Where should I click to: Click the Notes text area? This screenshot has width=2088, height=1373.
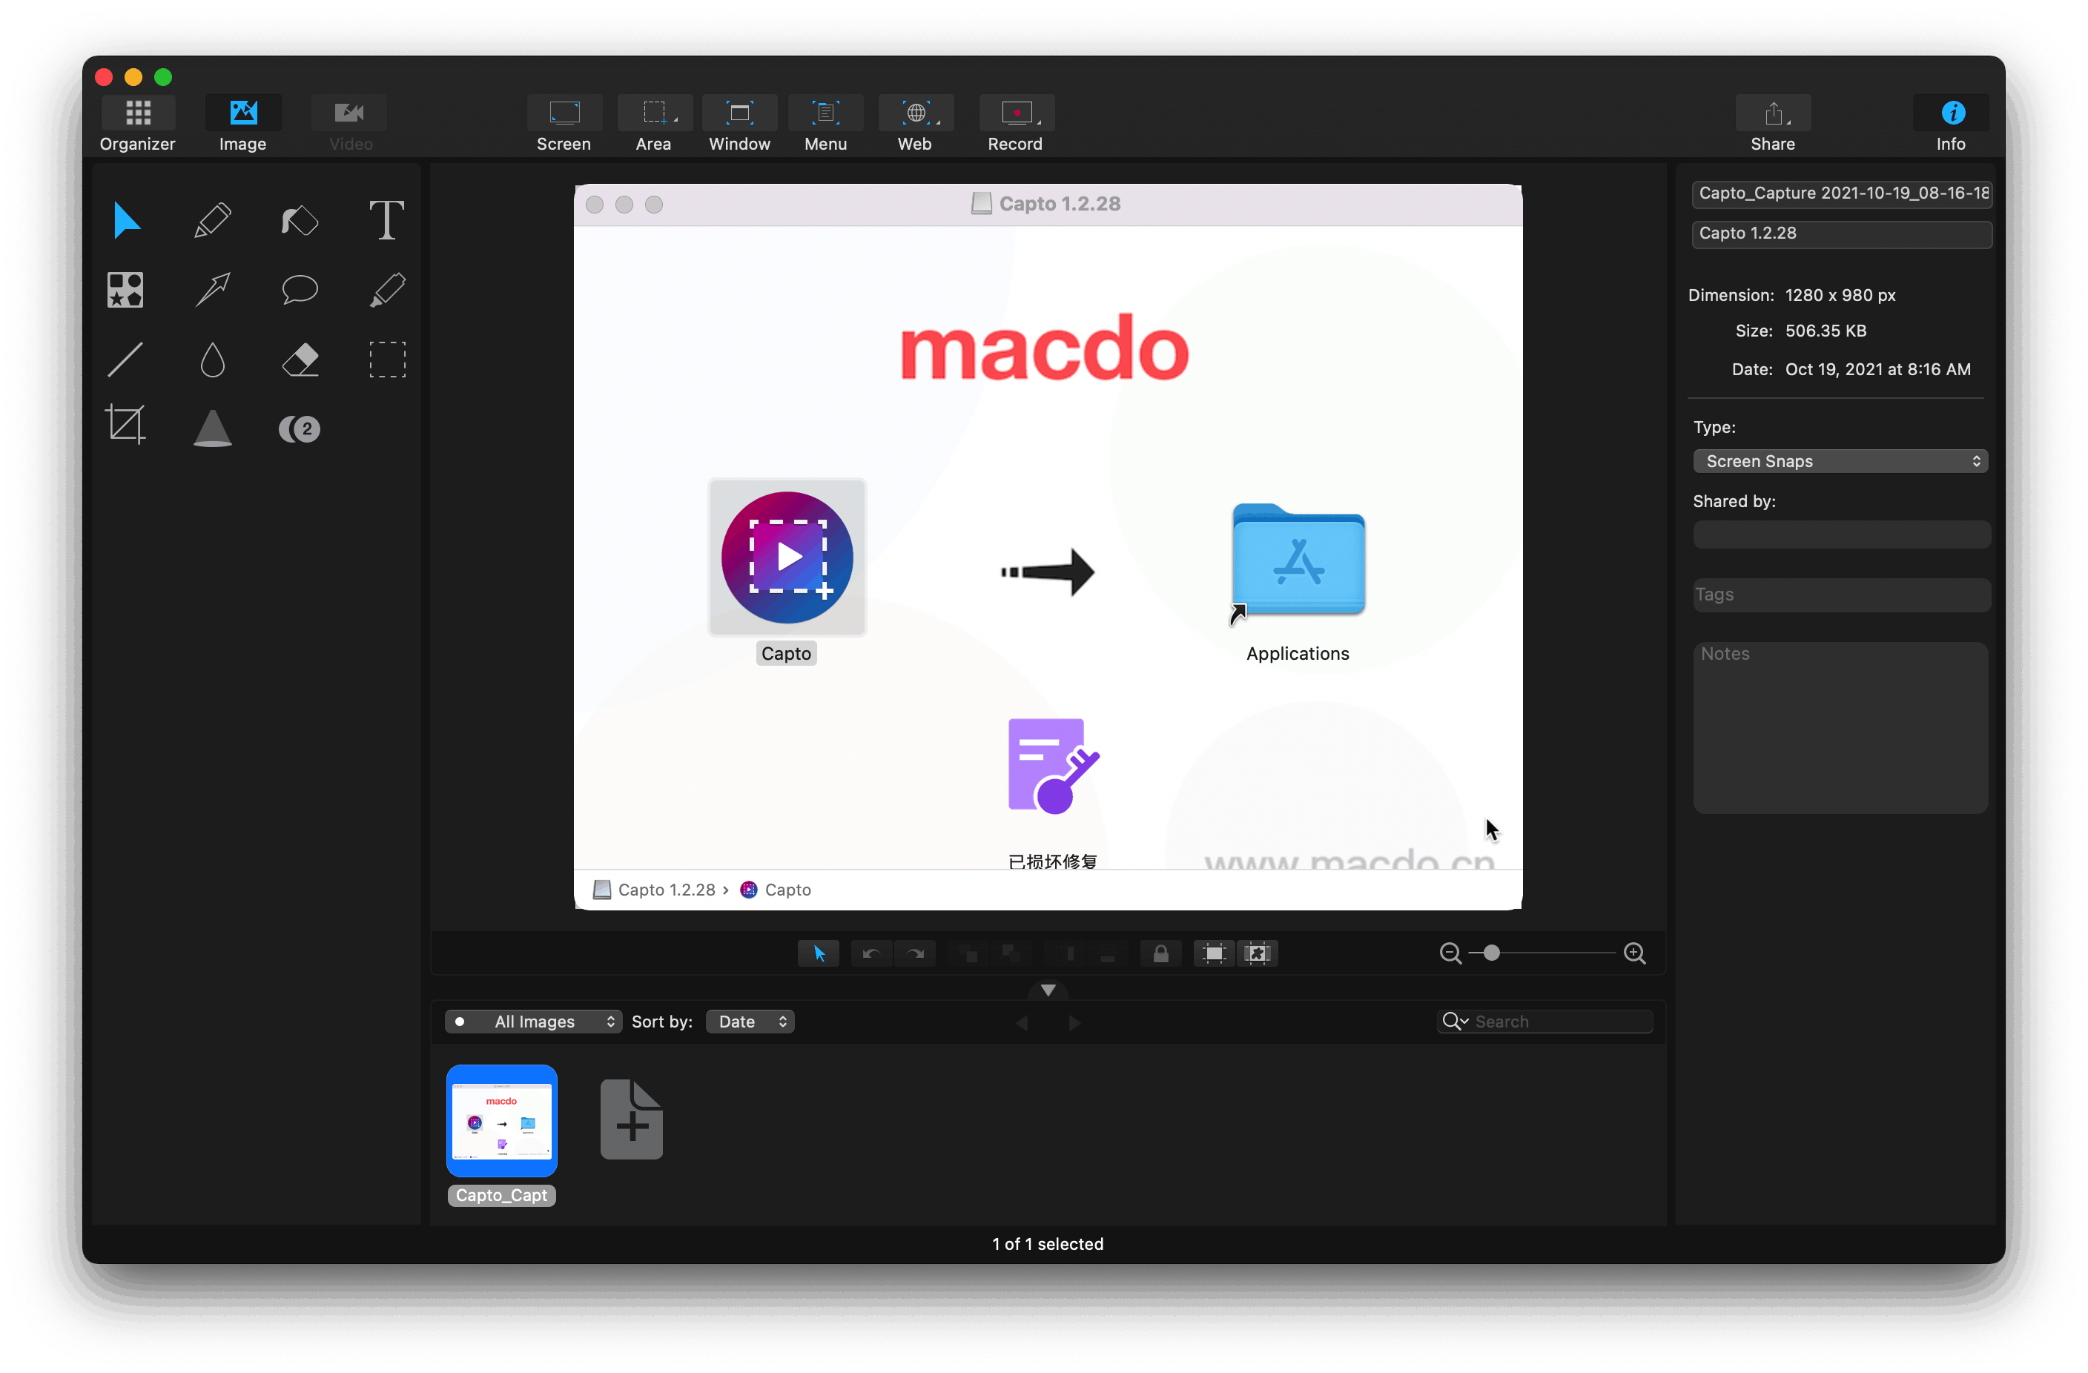coord(1840,728)
